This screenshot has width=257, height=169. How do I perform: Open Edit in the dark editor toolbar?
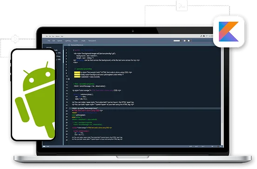tap(54, 41)
